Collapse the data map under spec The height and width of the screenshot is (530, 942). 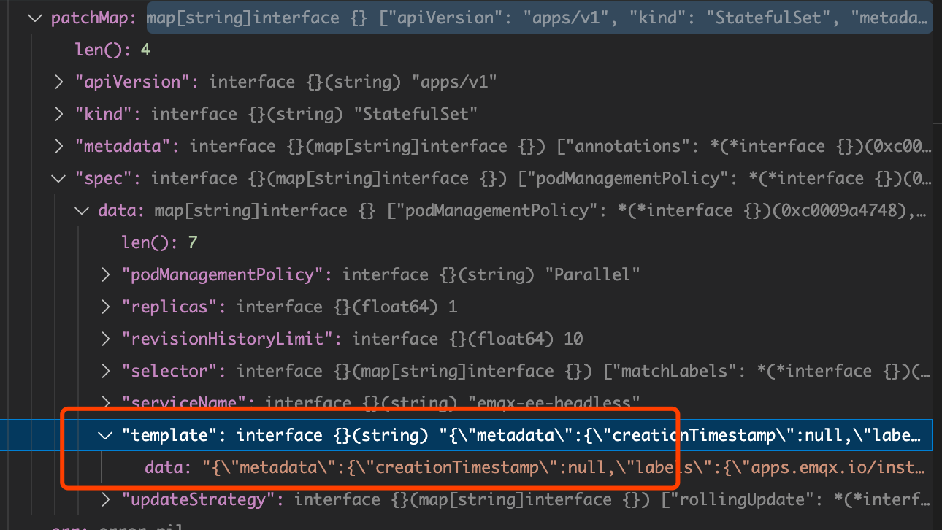(x=82, y=210)
